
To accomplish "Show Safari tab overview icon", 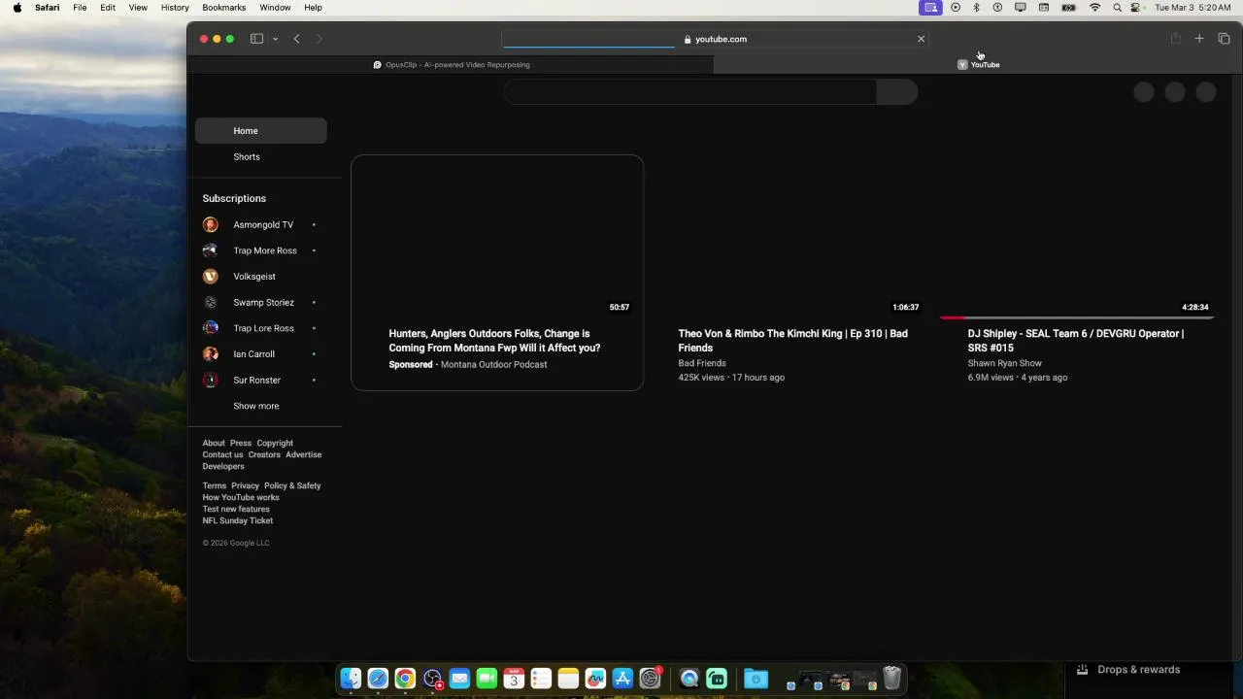I will click(x=1224, y=39).
